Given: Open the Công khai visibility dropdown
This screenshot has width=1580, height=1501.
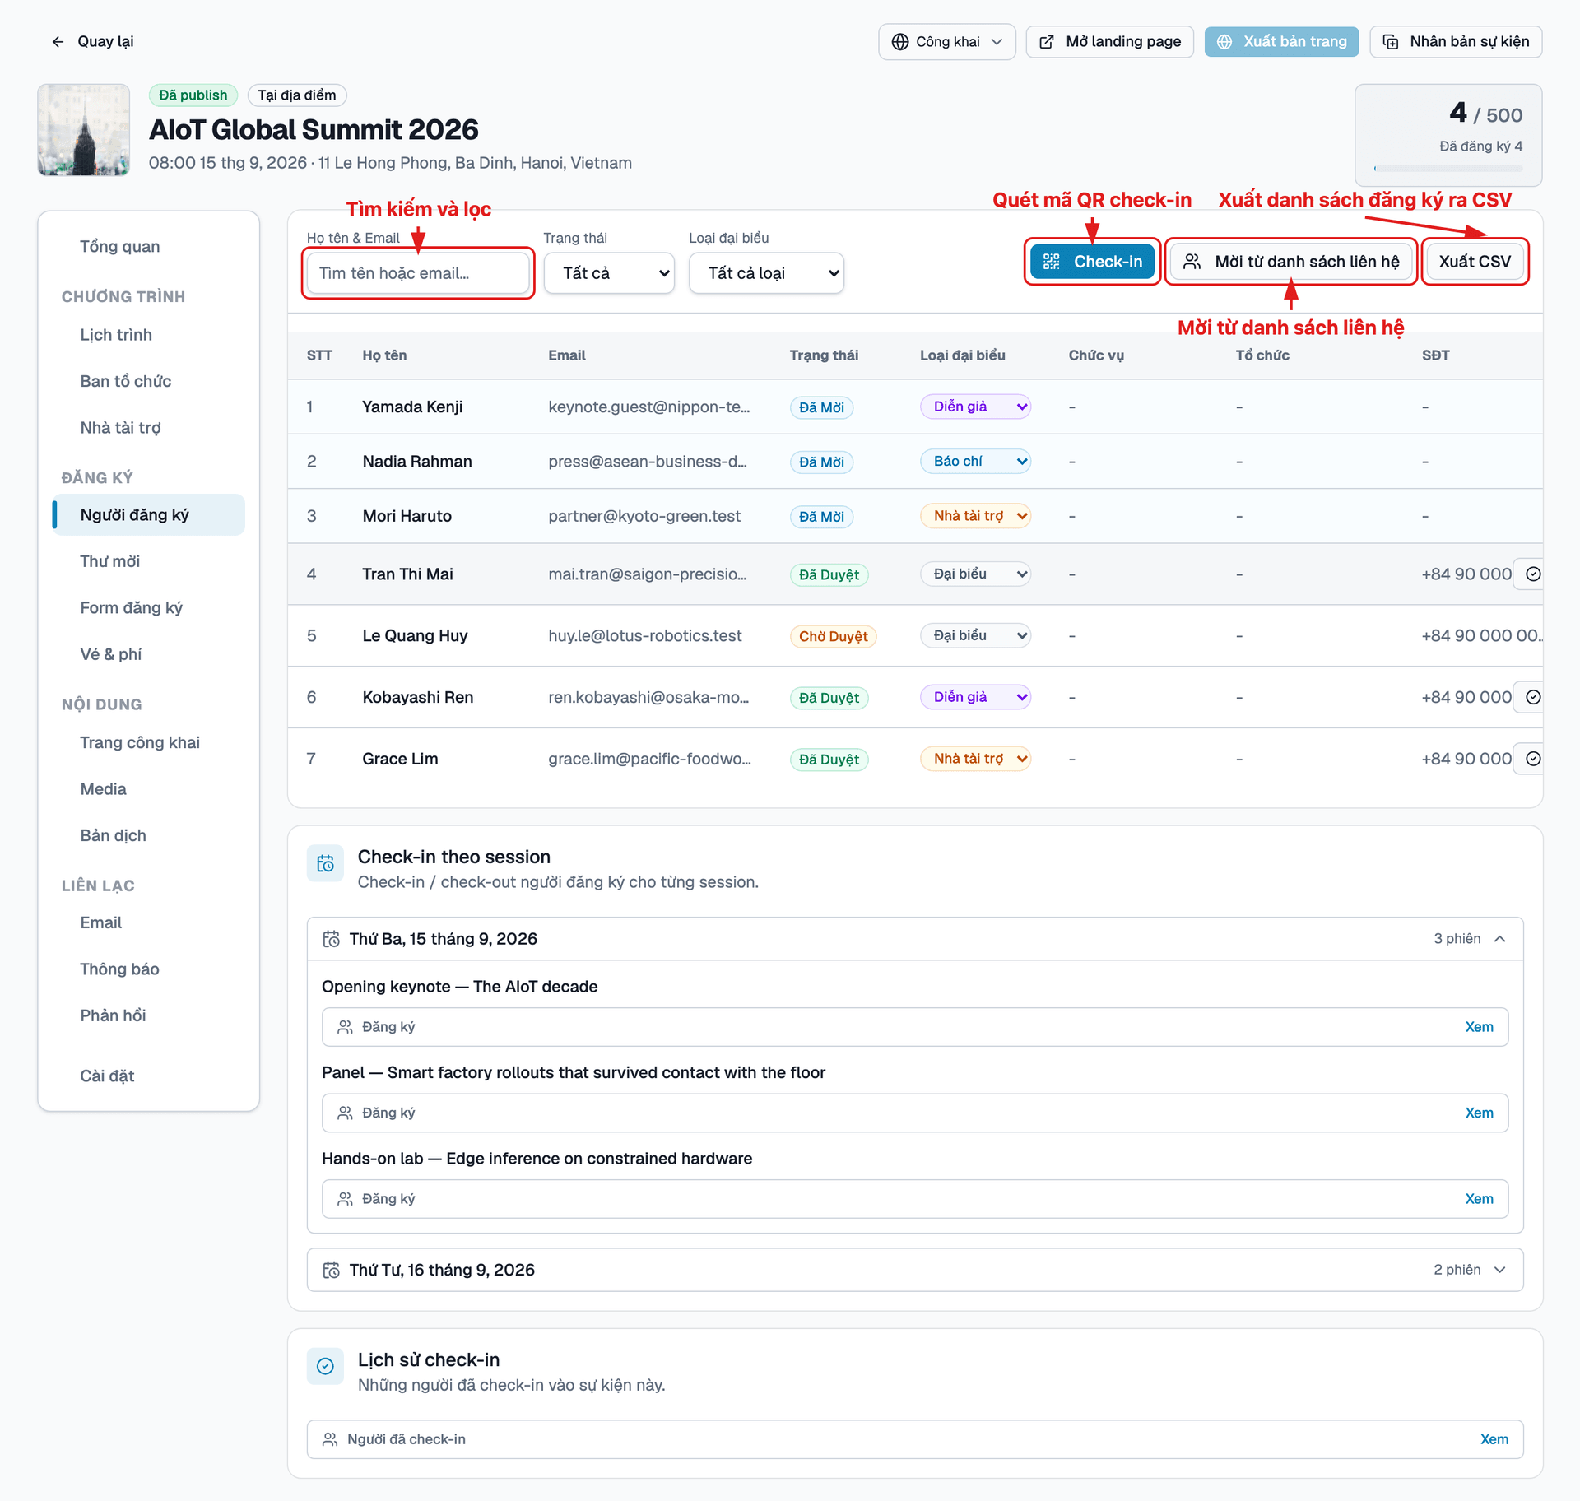Looking at the screenshot, I should 946,42.
